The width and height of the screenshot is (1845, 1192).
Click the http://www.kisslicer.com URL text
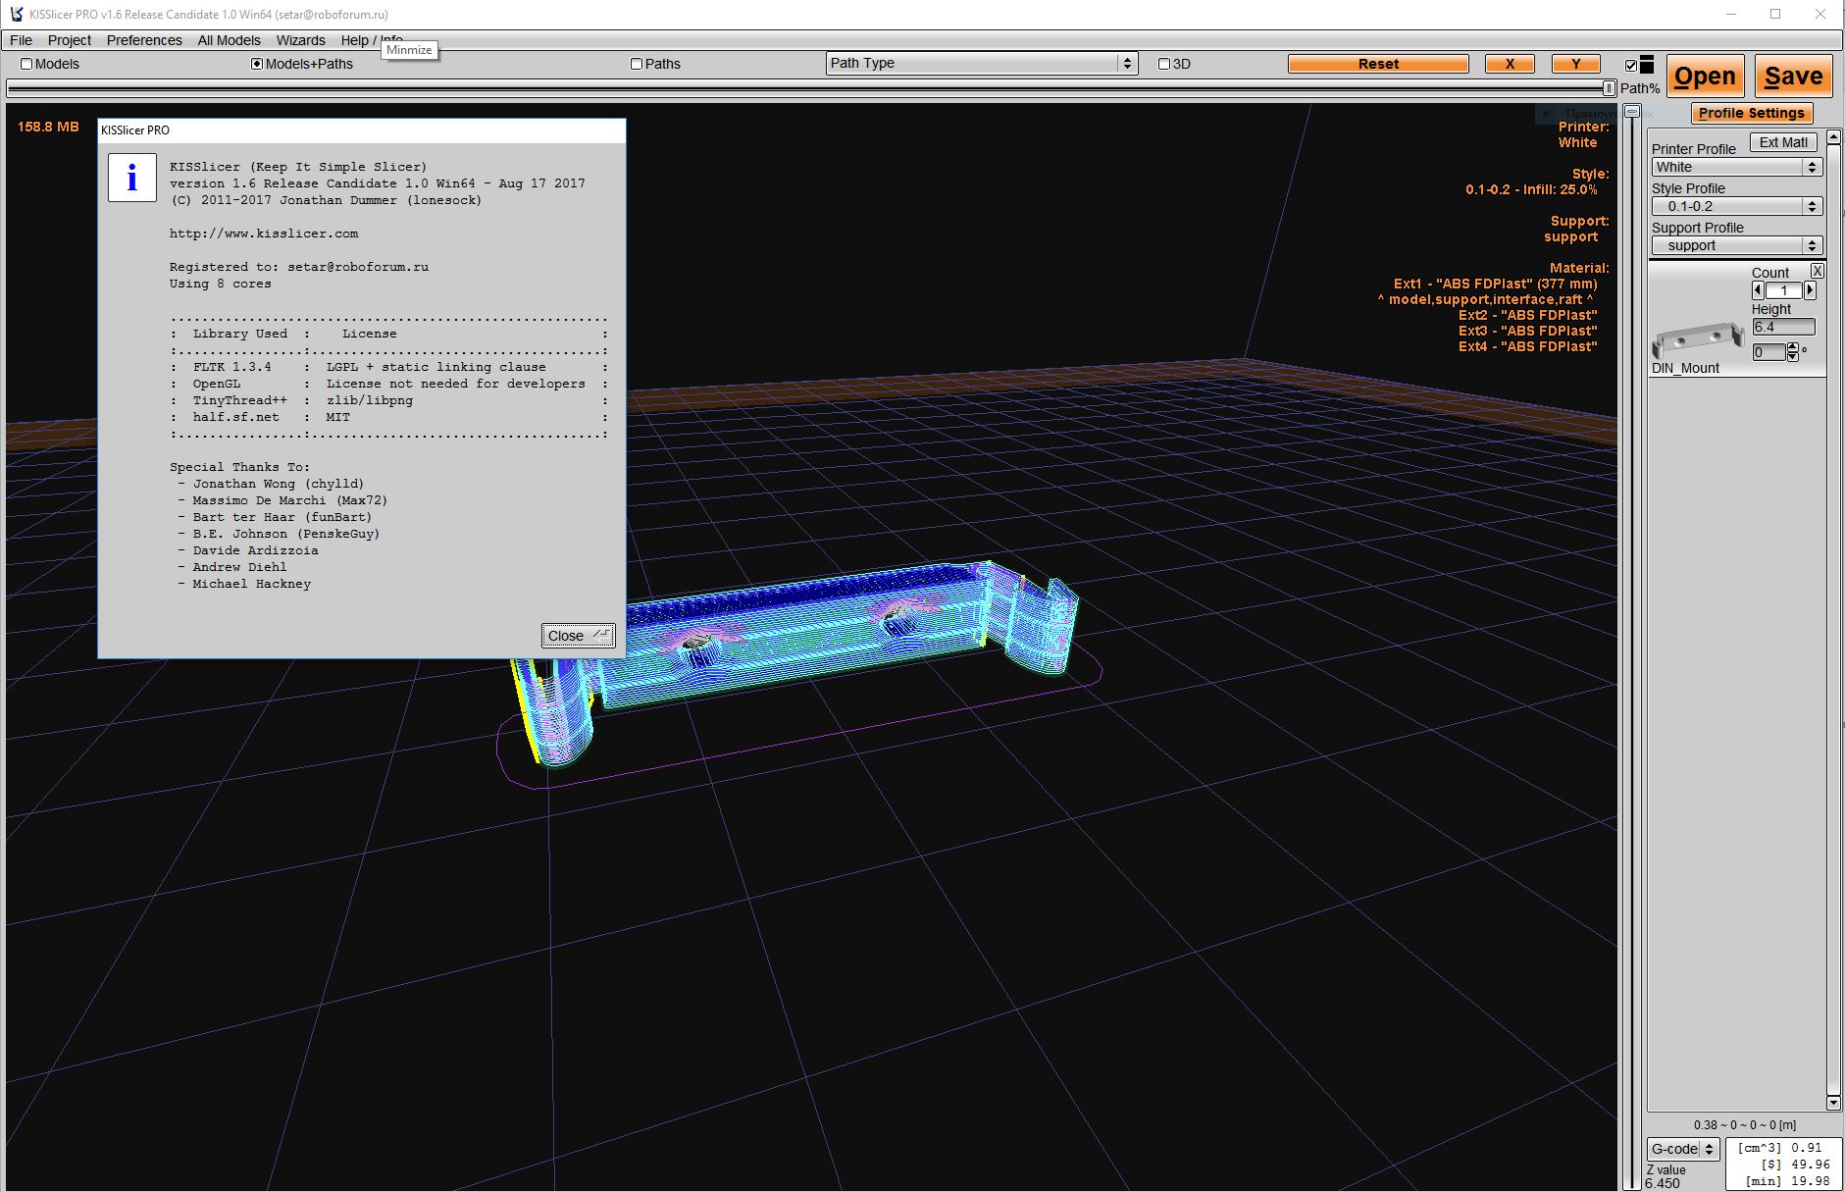point(264,233)
